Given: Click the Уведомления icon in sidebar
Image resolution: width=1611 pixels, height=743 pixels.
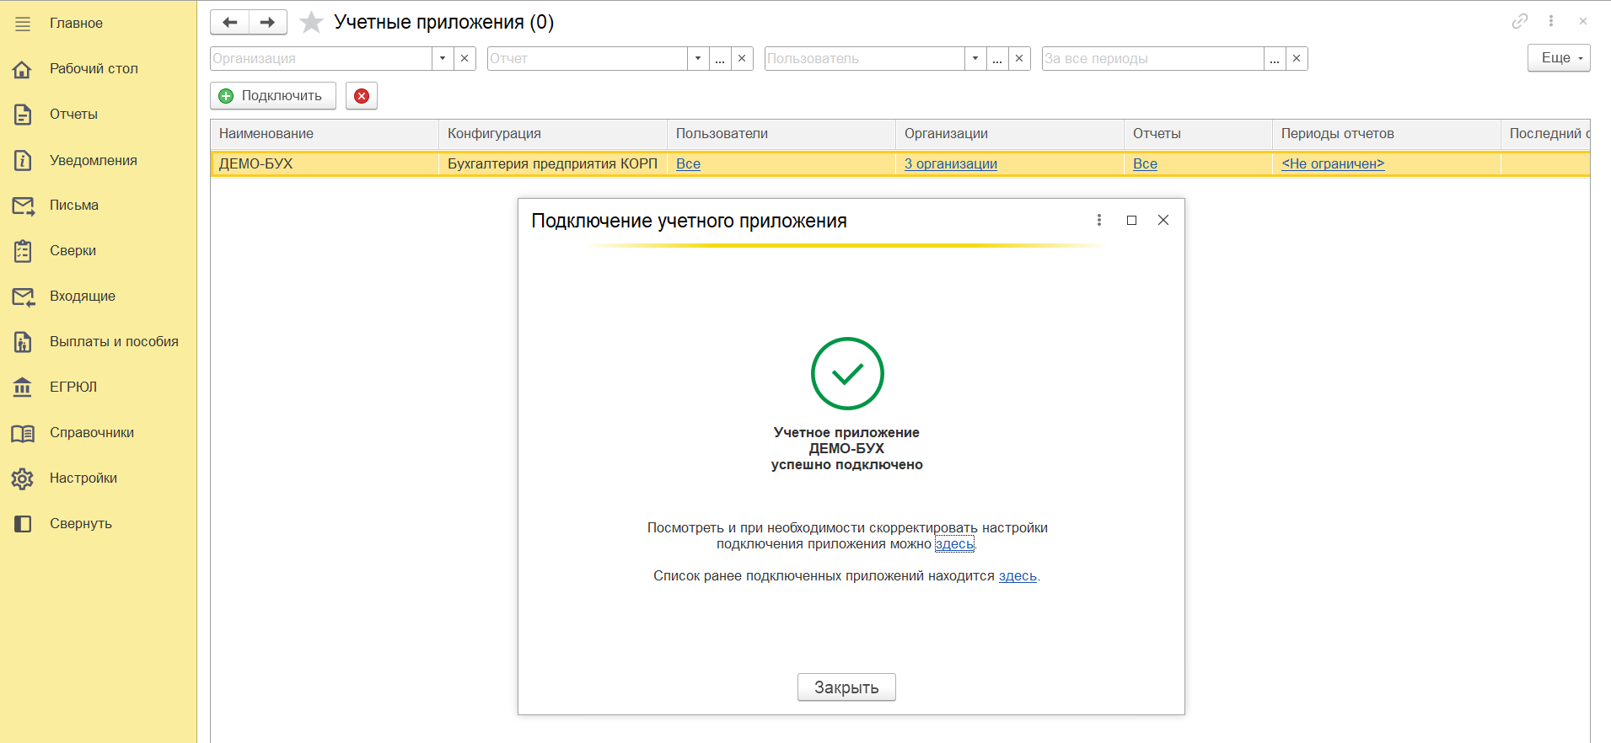Looking at the screenshot, I should pyautogui.click(x=23, y=160).
